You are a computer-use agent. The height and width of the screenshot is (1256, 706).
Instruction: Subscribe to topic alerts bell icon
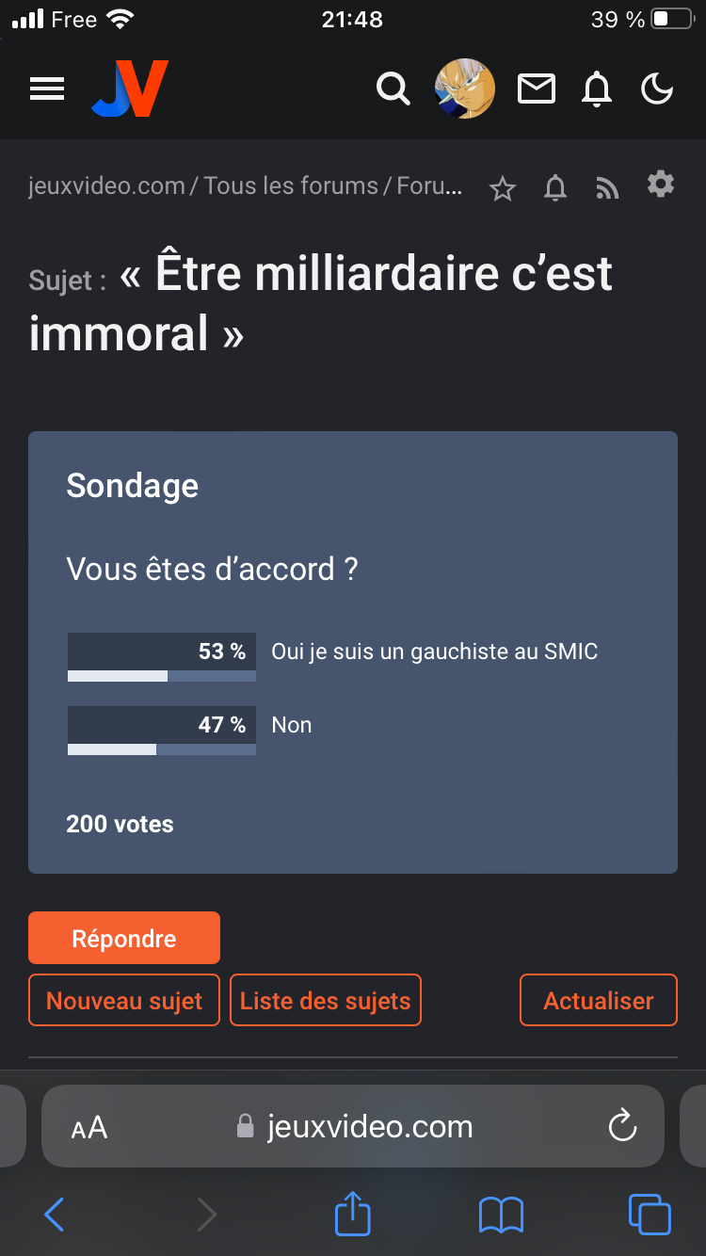[x=556, y=189]
